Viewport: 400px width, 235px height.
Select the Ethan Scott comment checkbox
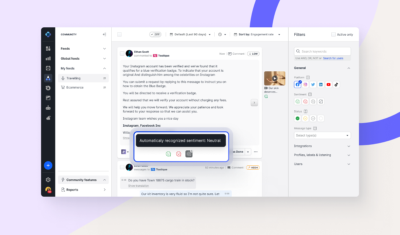(x=122, y=53)
